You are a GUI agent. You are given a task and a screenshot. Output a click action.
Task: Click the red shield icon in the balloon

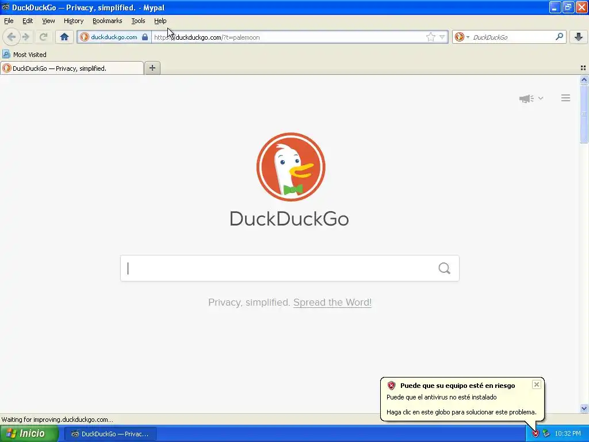[x=391, y=385]
